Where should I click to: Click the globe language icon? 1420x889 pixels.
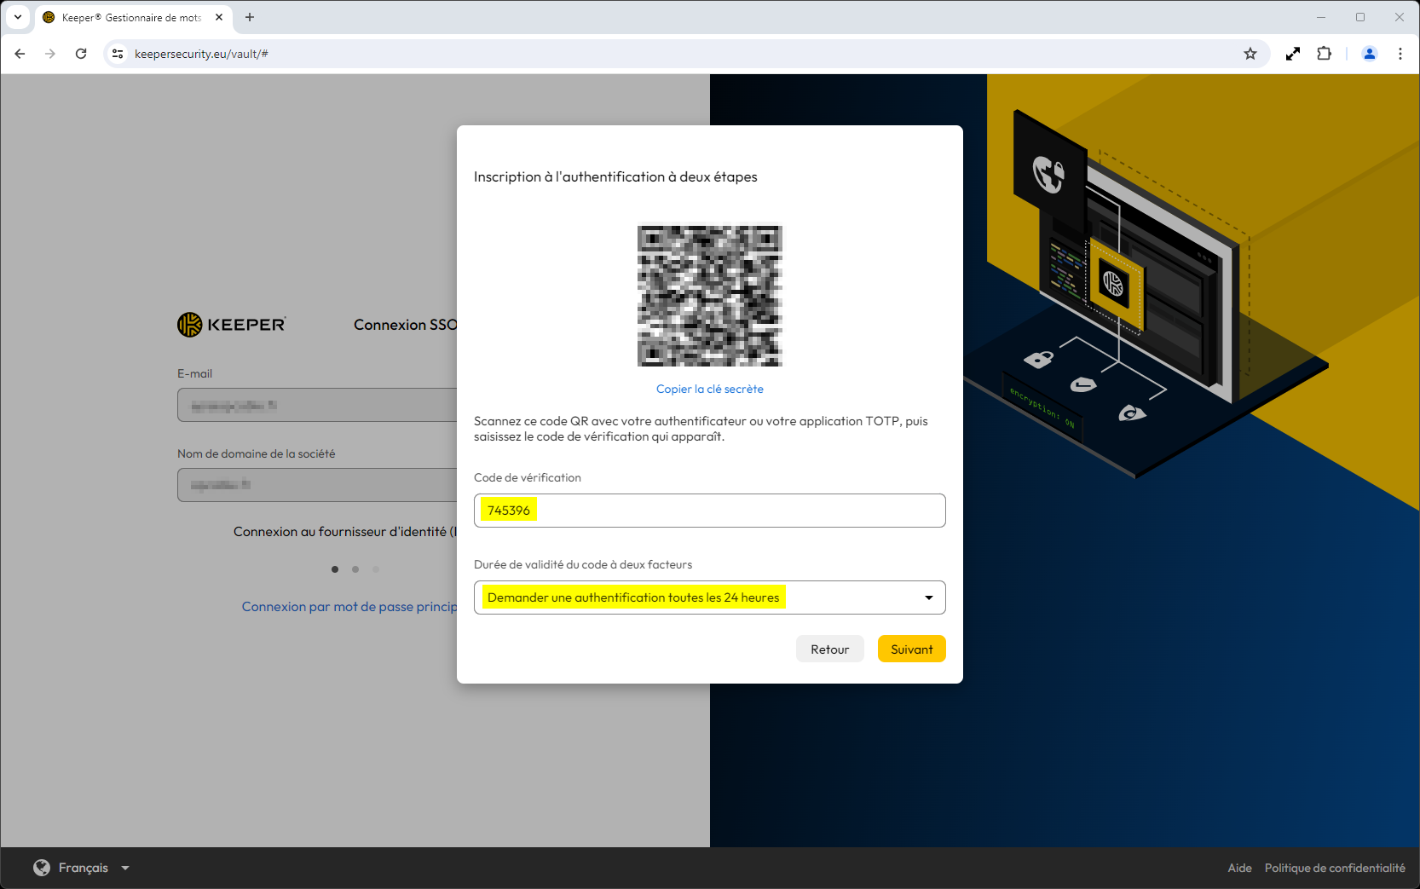click(x=42, y=868)
